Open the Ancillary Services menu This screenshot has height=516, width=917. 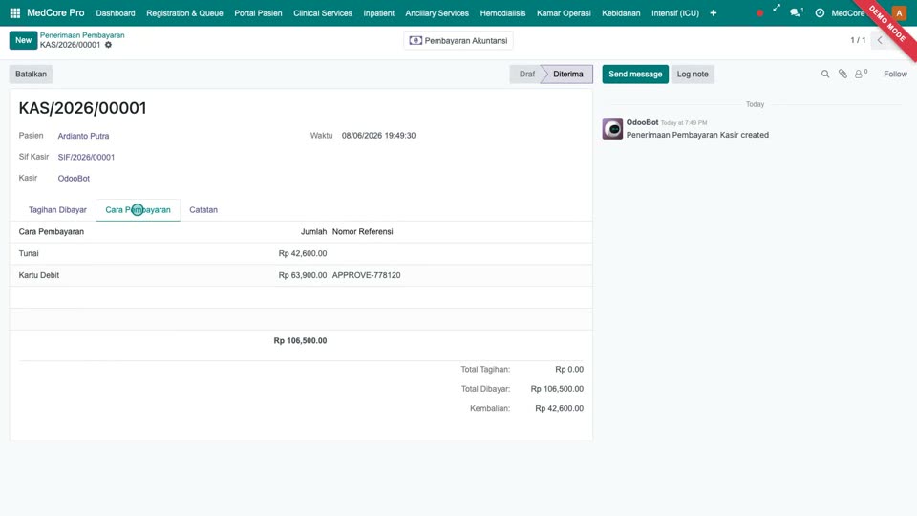pos(437,12)
